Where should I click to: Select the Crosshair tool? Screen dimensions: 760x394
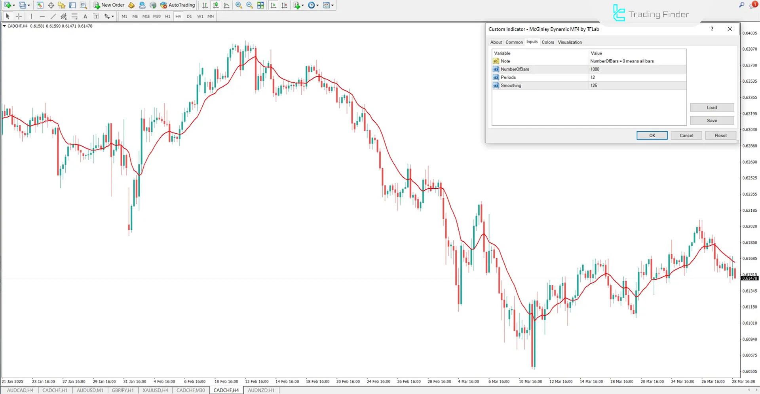coord(18,16)
